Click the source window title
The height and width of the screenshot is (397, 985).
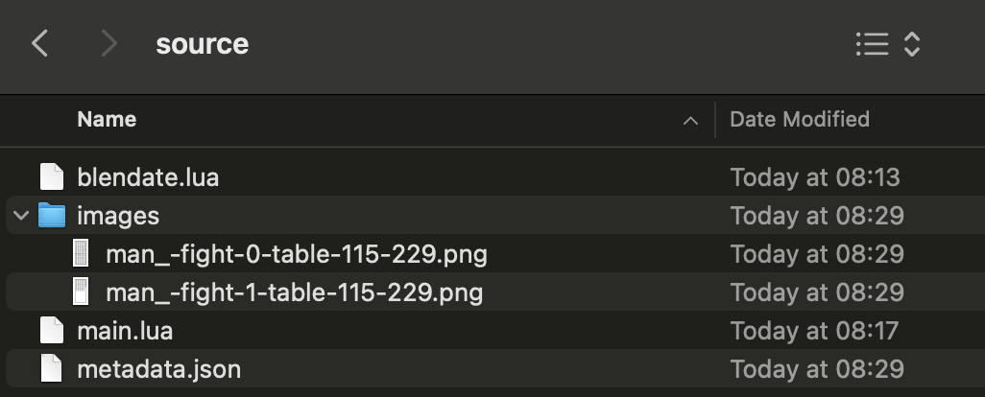coord(203,44)
